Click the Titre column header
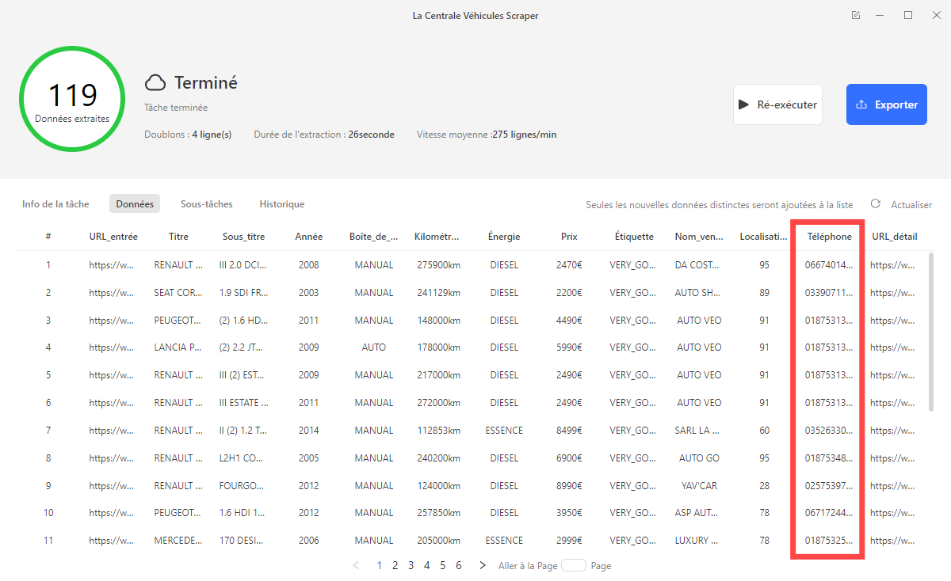The width and height of the screenshot is (951, 581). coord(178,237)
